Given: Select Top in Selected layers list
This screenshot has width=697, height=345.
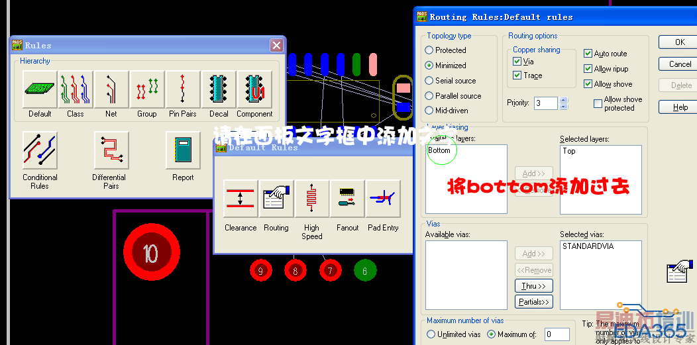Looking at the screenshot, I should 569,151.
